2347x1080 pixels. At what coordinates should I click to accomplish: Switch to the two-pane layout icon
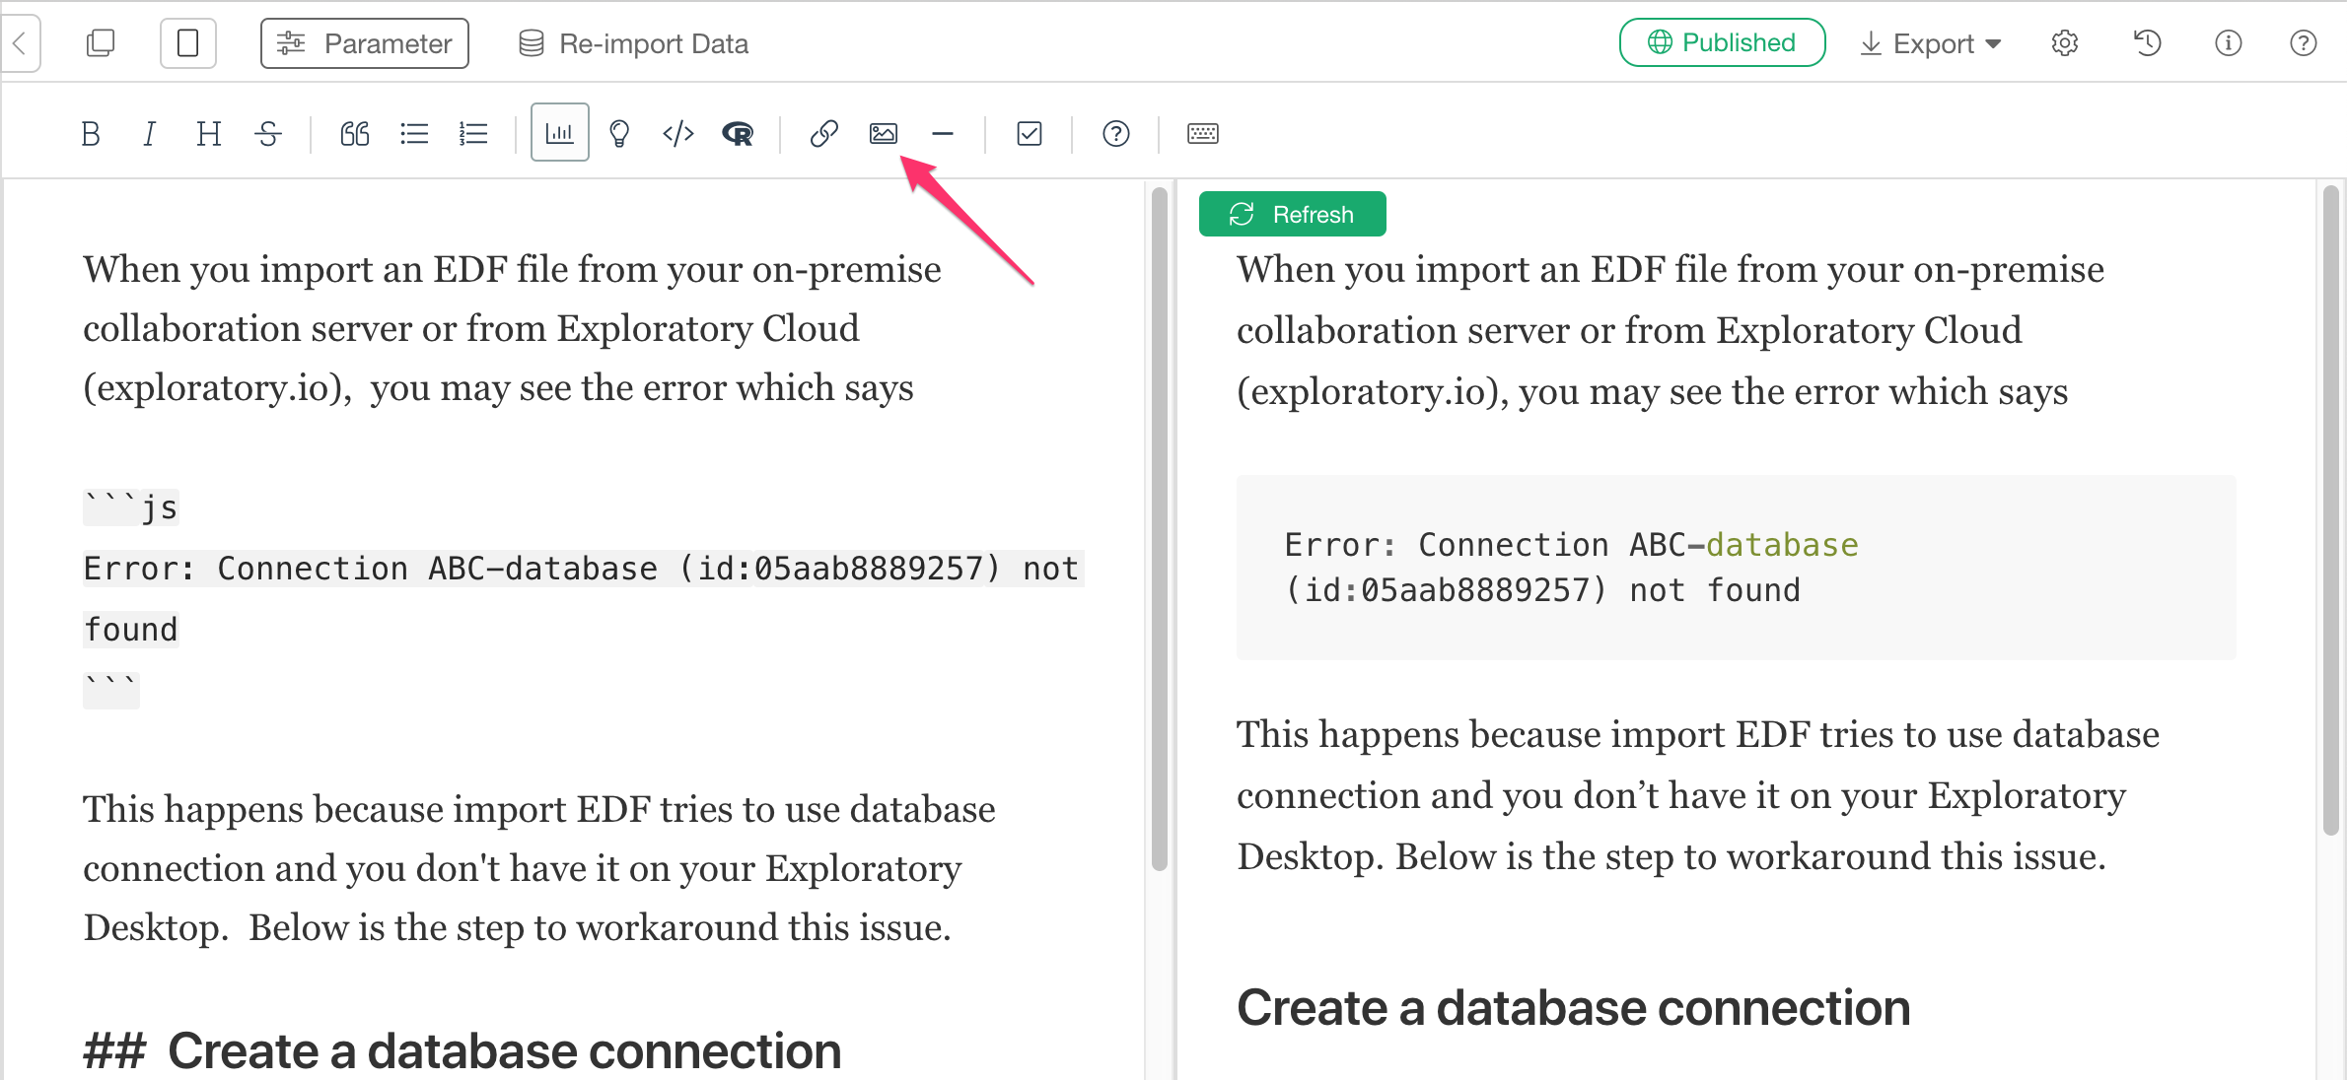click(x=101, y=43)
